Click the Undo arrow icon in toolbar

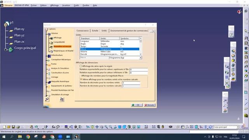tap(36, 127)
